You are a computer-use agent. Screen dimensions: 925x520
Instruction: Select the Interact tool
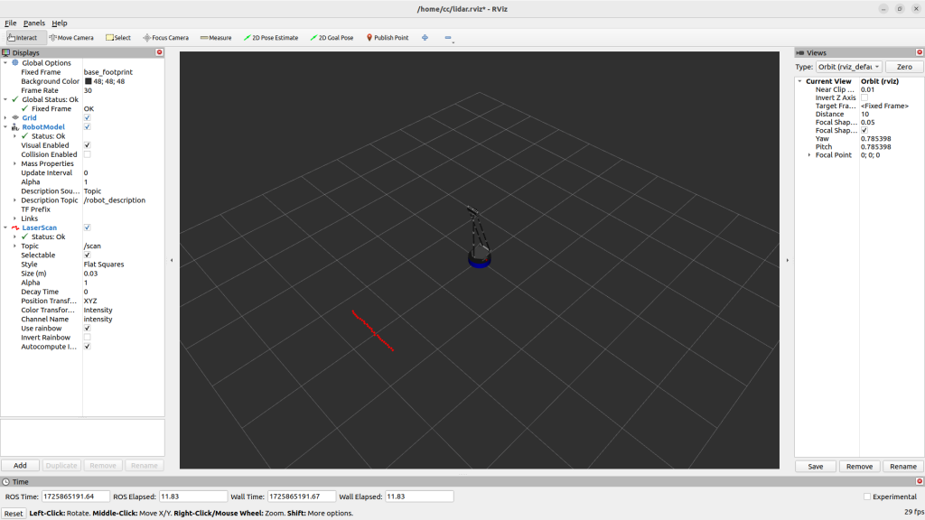click(23, 38)
